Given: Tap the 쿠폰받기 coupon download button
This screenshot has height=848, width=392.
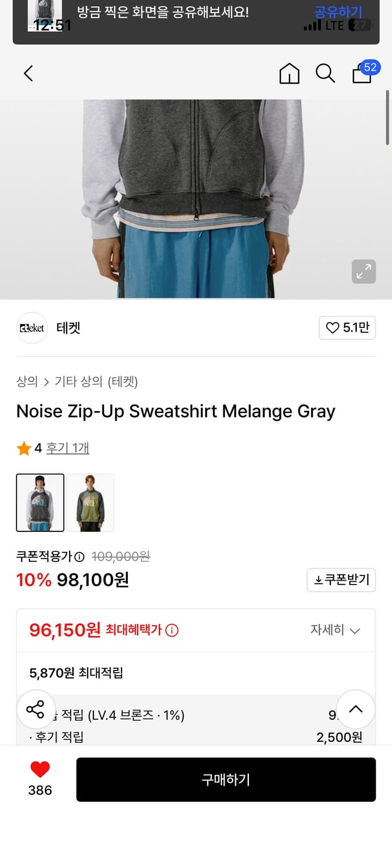Looking at the screenshot, I should click(341, 579).
